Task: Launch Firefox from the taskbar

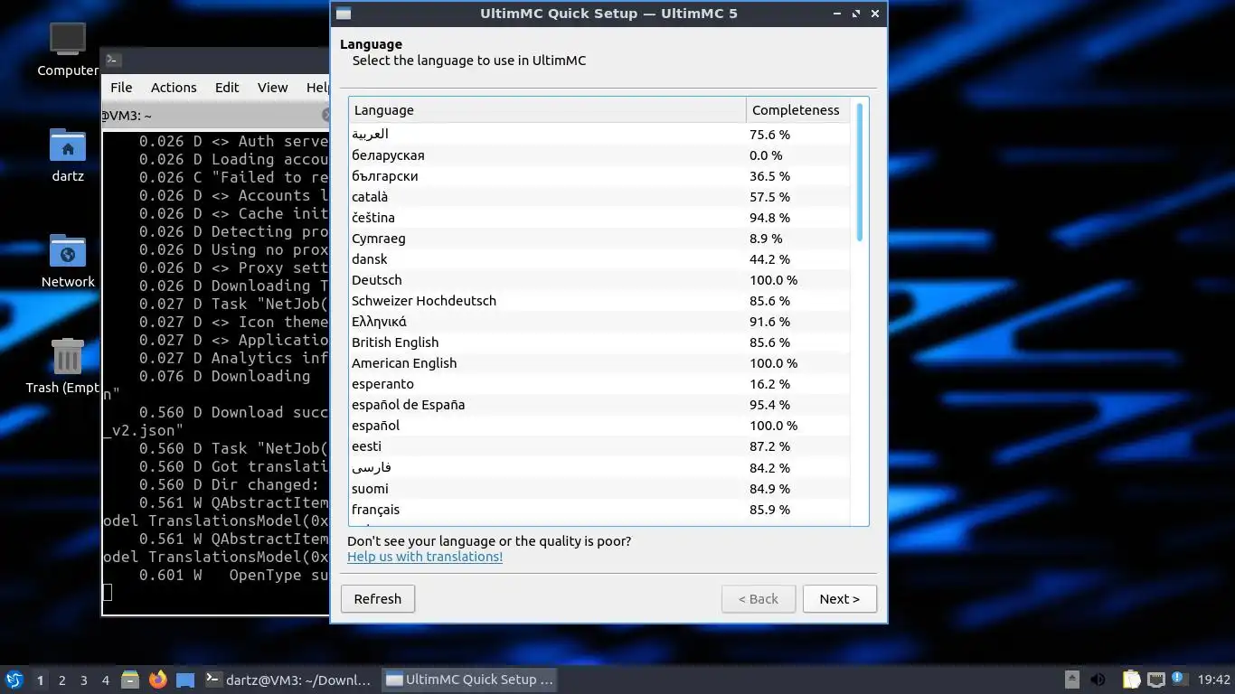Action: [158, 680]
